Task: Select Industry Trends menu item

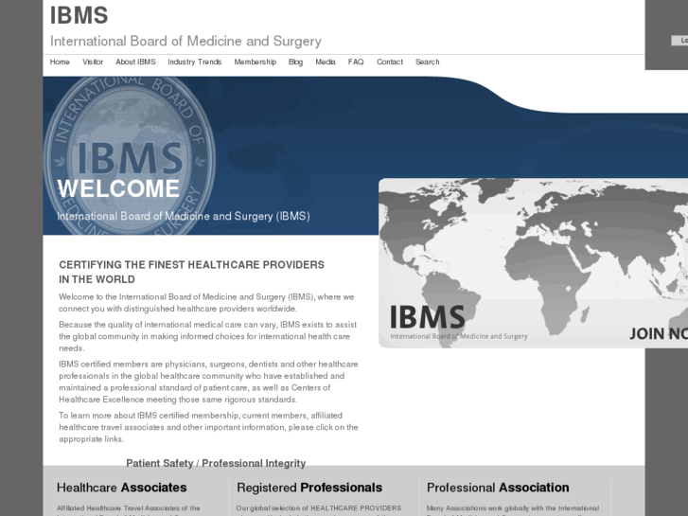Action: 194,62
